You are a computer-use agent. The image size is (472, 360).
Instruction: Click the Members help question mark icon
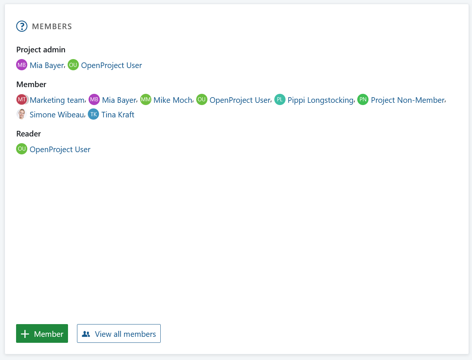(22, 26)
